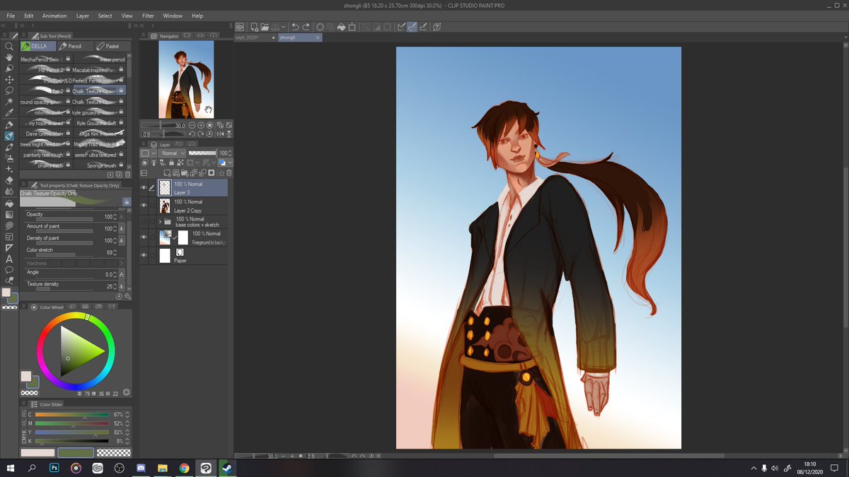Screen dimensions: 849x477
Task: Select the water pencil brush
Action: 99,59
